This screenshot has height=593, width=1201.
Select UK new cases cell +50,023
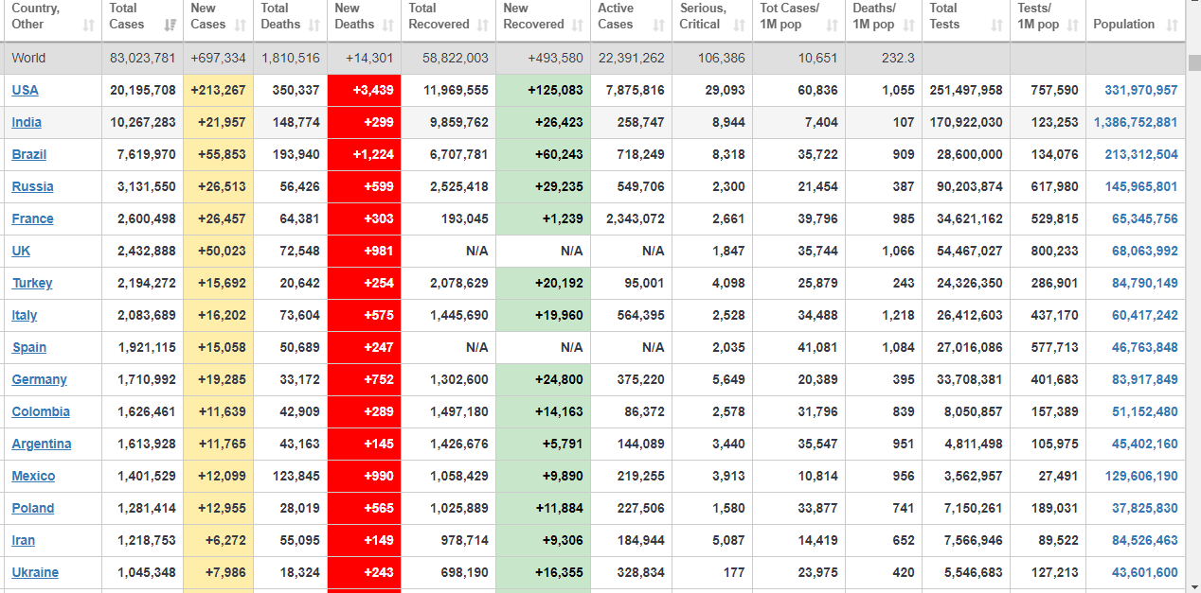point(218,251)
